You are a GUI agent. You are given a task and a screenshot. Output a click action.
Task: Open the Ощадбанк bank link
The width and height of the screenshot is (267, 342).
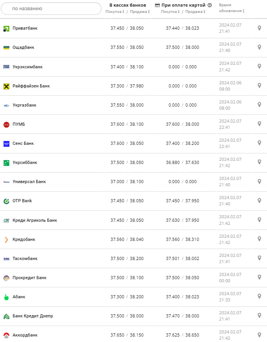(23, 47)
